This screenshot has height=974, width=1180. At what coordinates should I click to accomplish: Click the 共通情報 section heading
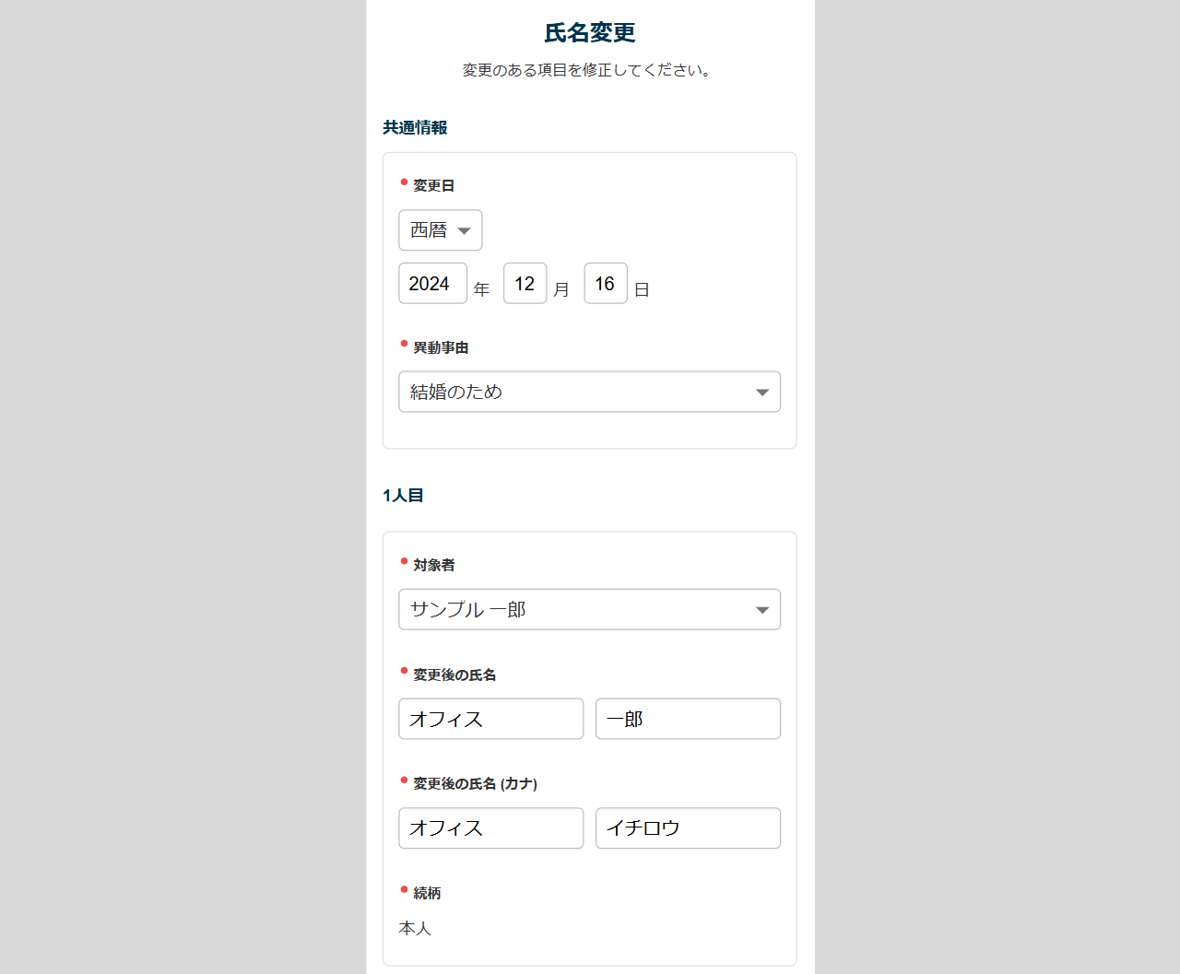(415, 128)
